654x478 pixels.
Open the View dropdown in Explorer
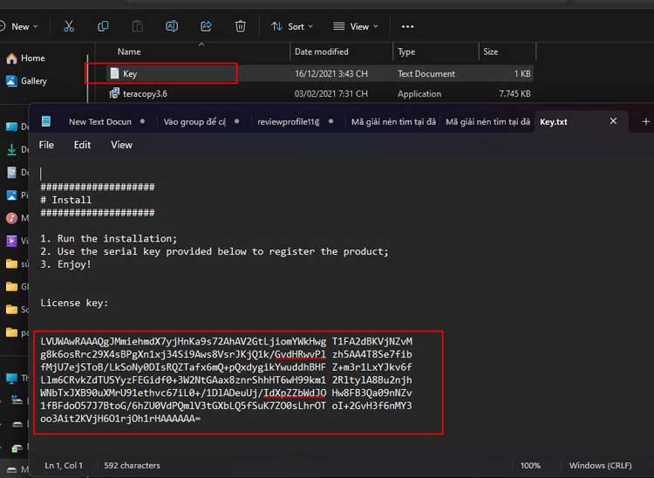pos(356,26)
